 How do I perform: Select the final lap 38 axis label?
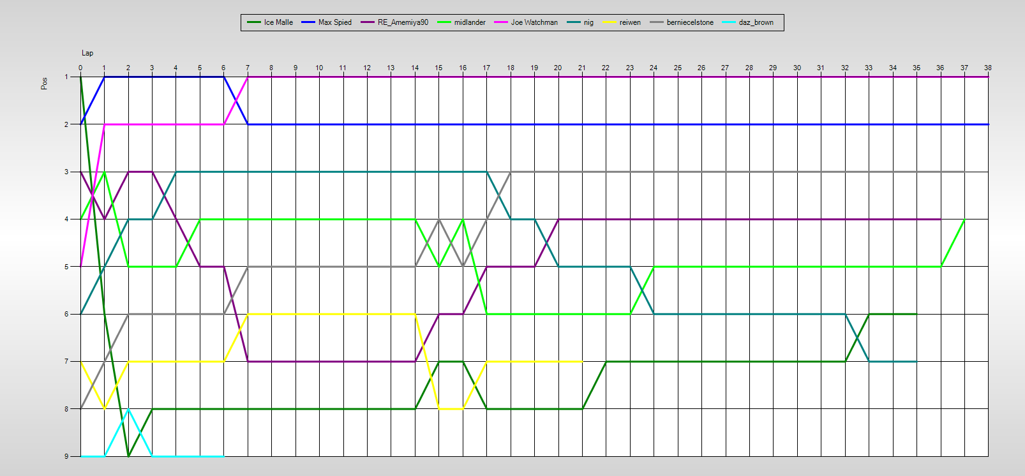(x=988, y=68)
